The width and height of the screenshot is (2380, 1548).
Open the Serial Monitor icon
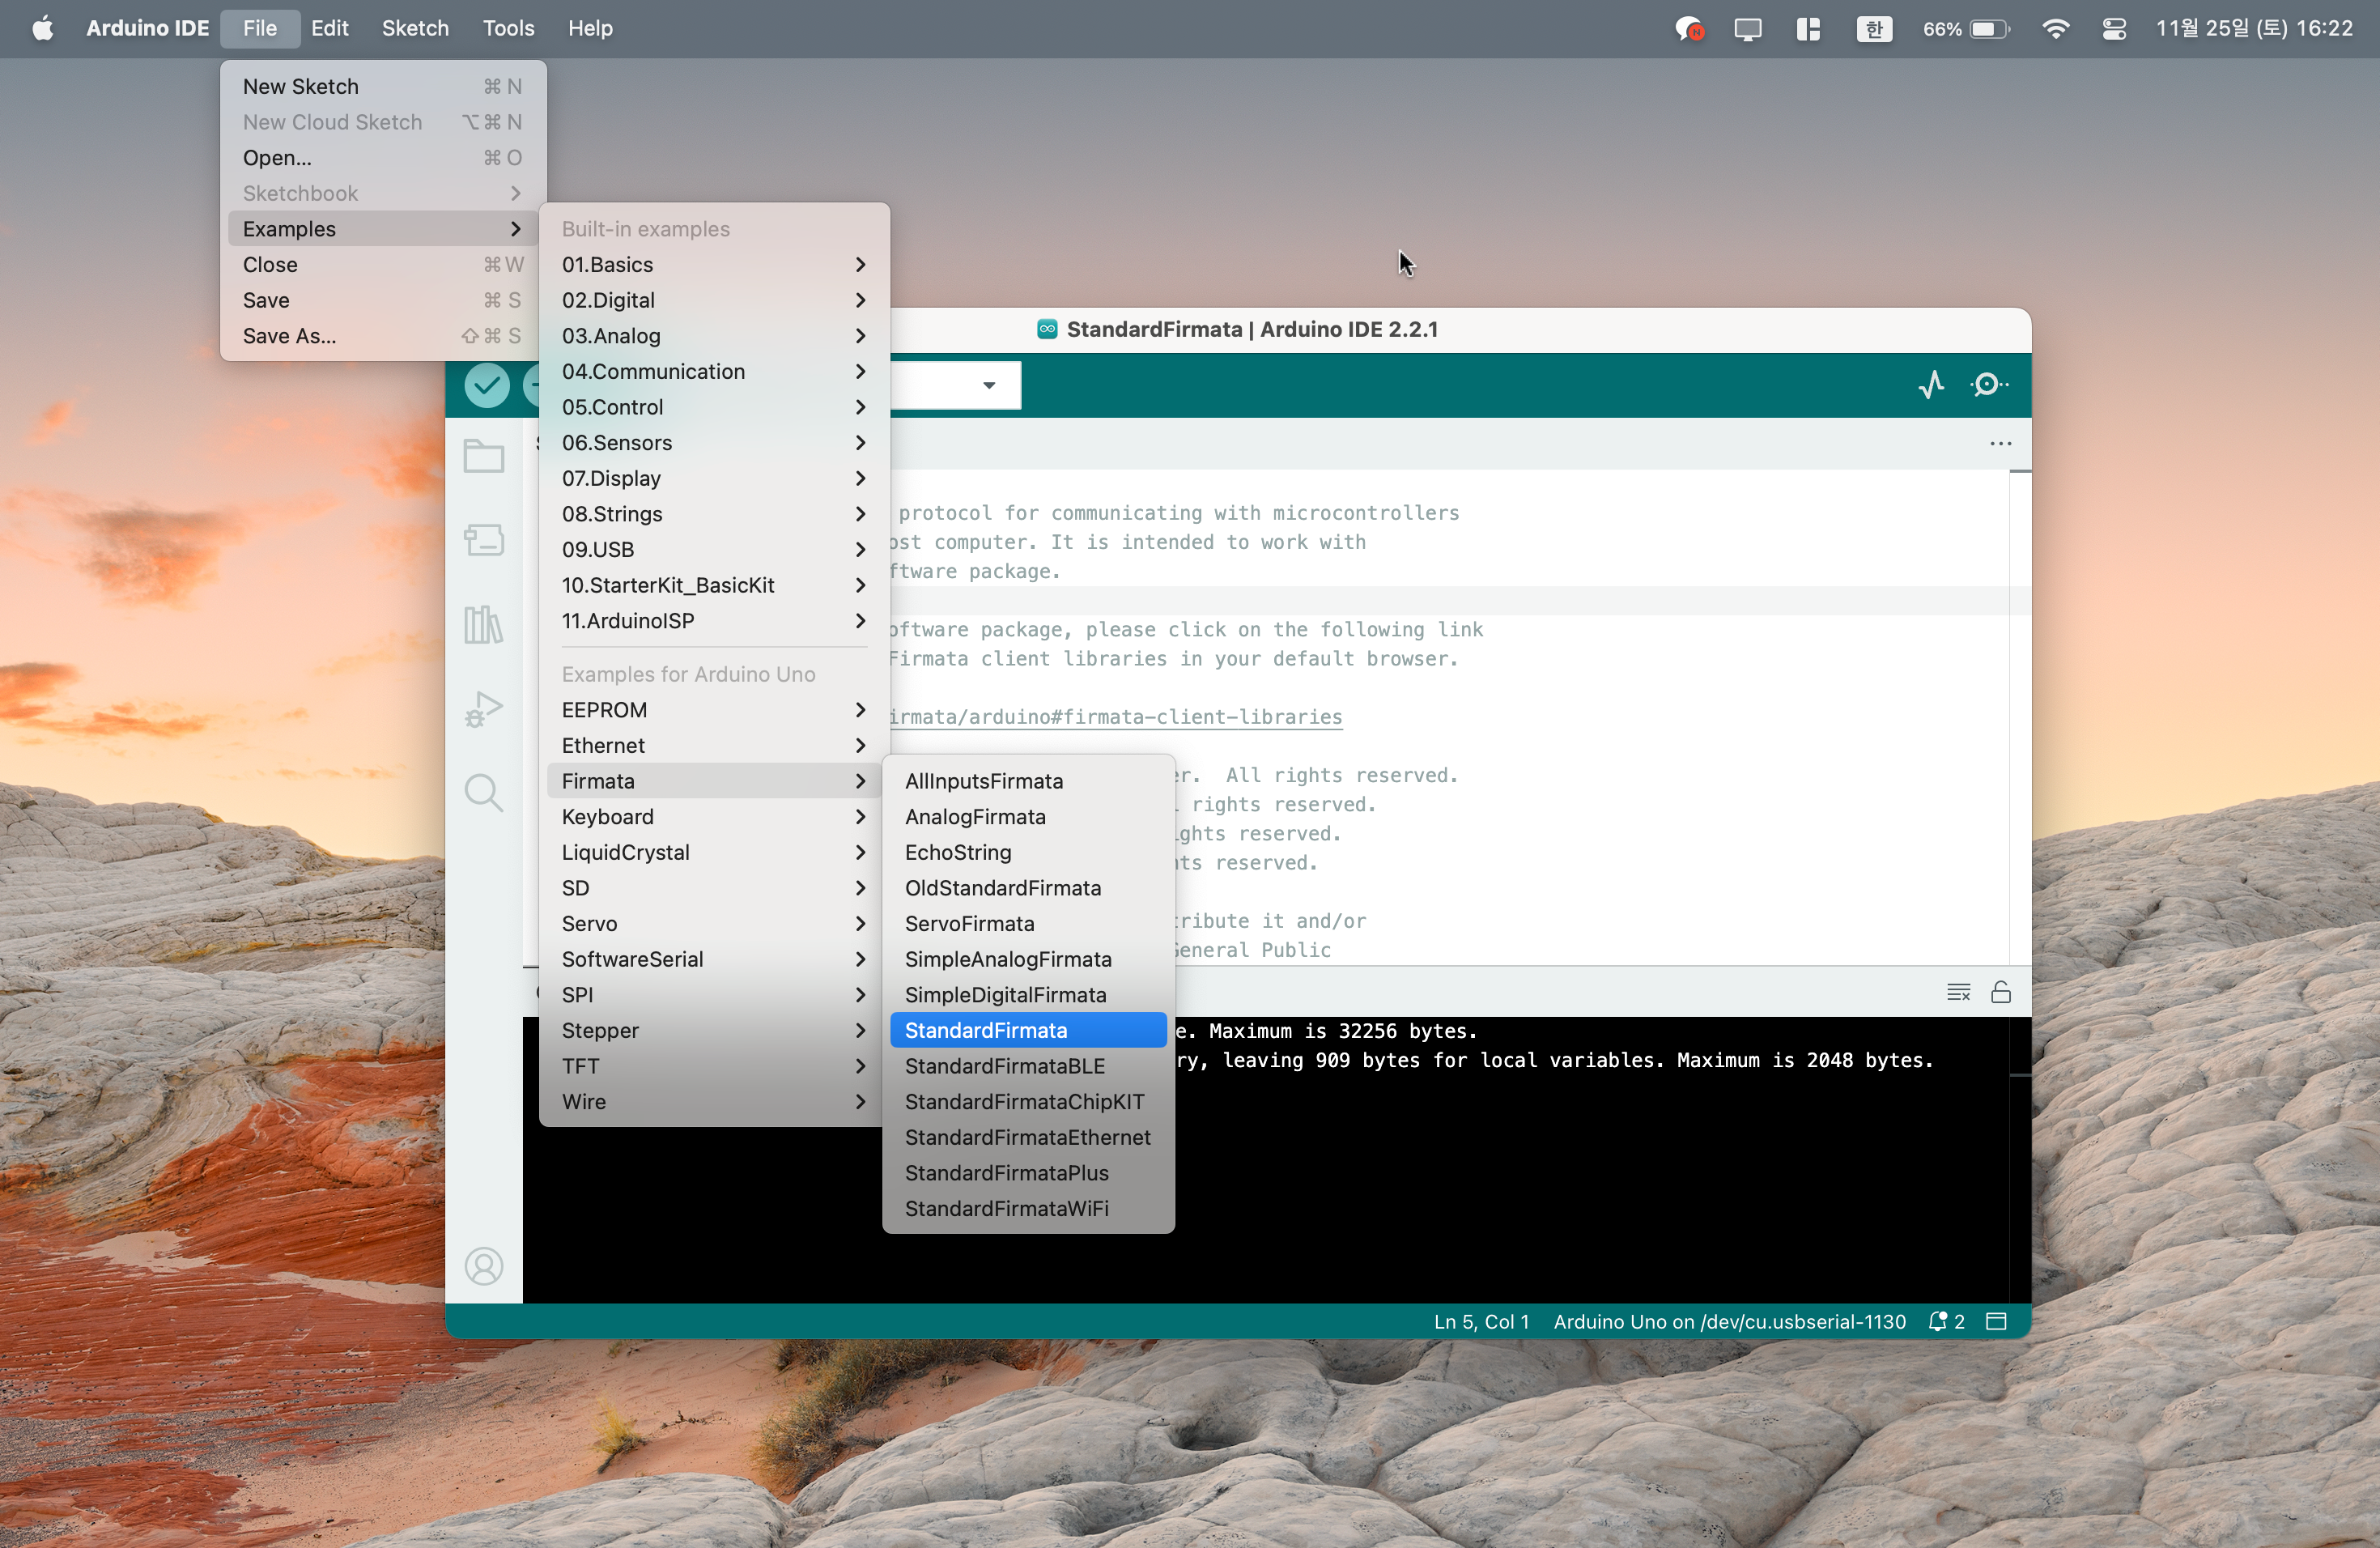[x=1988, y=385]
